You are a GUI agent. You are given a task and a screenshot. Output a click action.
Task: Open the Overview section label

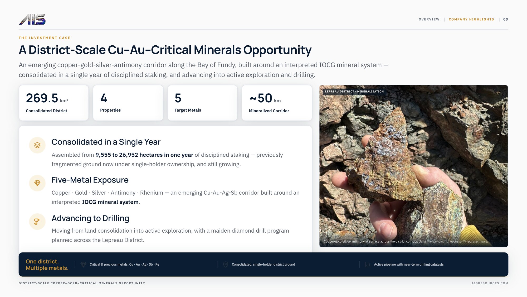point(429,19)
